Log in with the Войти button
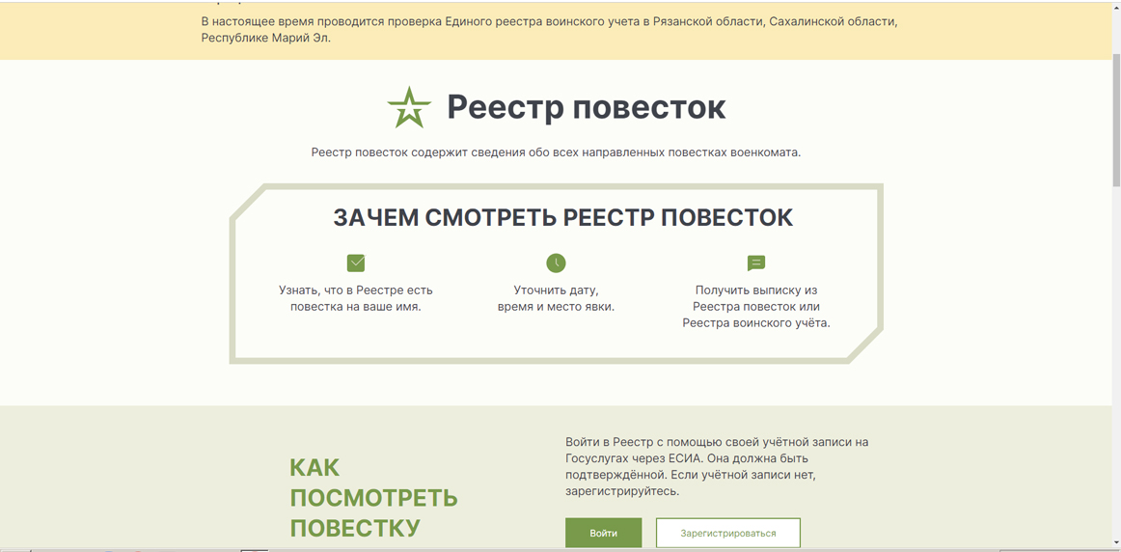Image resolution: width=1121 pixels, height=552 pixels. (x=603, y=533)
